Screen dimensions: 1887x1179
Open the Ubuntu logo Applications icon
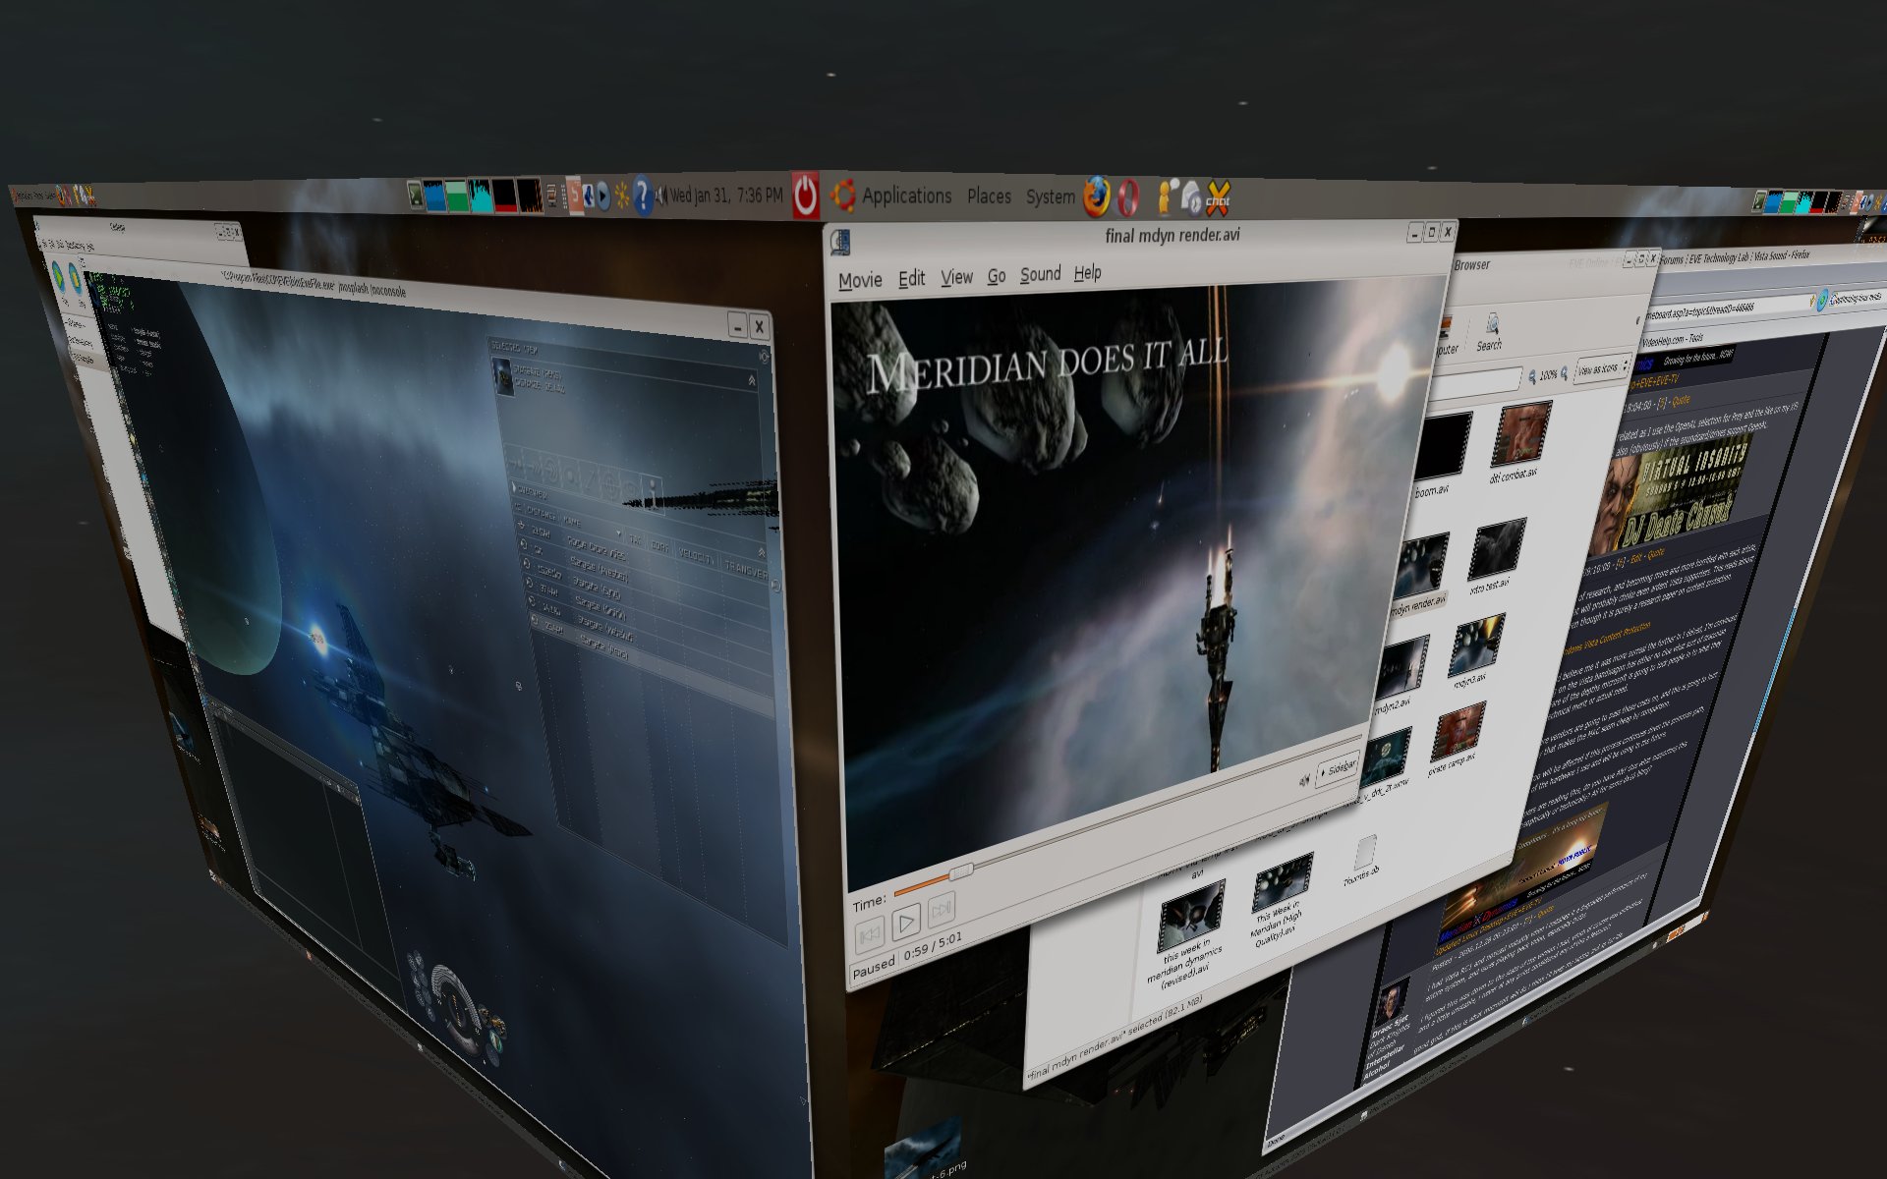(x=842, y=196)
